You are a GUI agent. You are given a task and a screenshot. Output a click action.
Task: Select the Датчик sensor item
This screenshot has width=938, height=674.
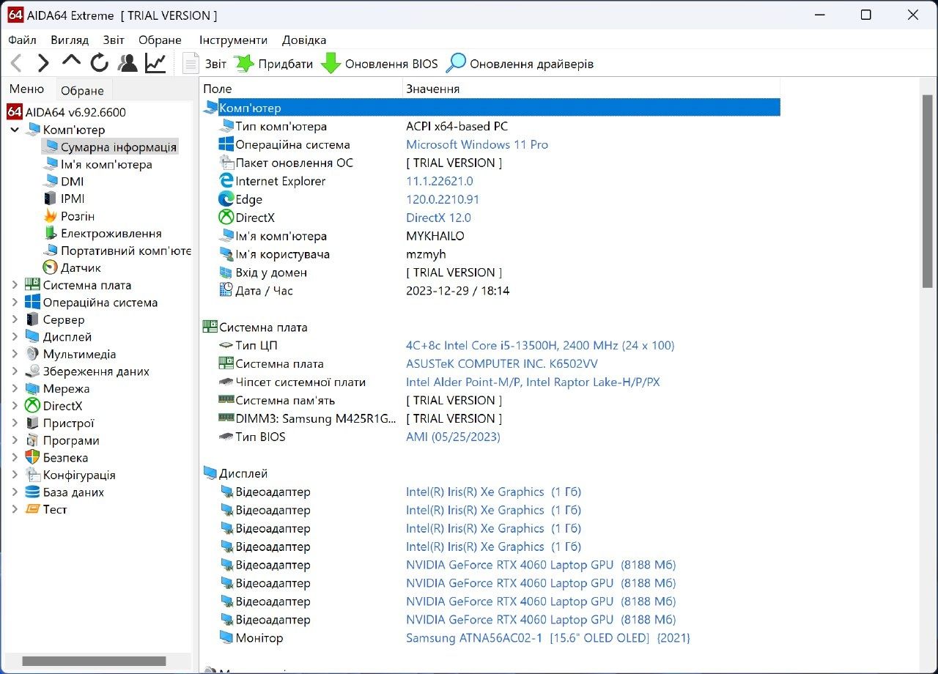[72, 268]
